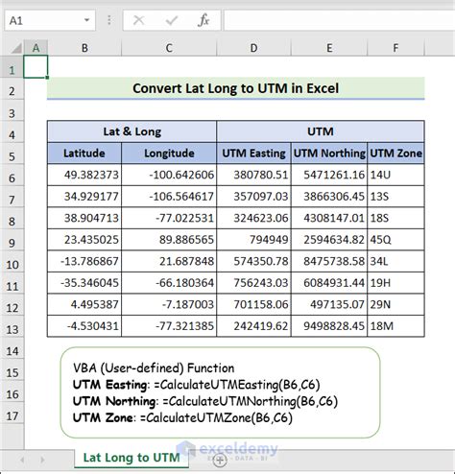
Task: Click zone cell 19H
Action: (395, 283)
